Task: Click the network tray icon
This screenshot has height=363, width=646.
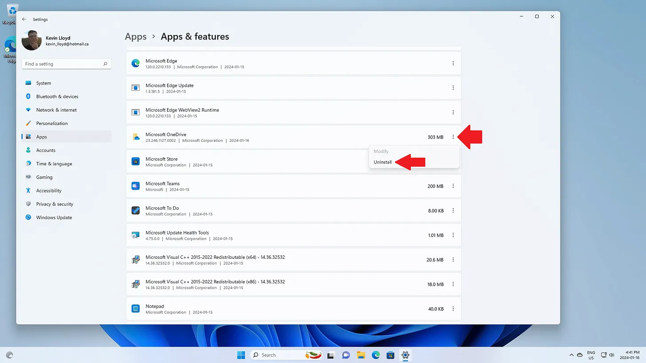Action: 604,355
